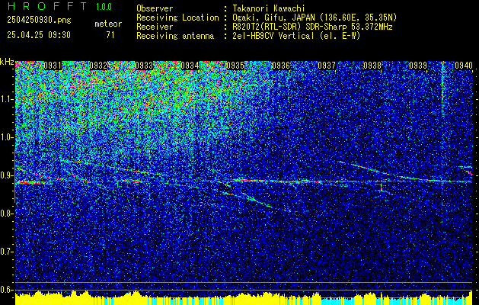This screenshot has height=305, width=479.
Task: Click the date stamp 25.04.25 09:30
Action: (39, 35)
